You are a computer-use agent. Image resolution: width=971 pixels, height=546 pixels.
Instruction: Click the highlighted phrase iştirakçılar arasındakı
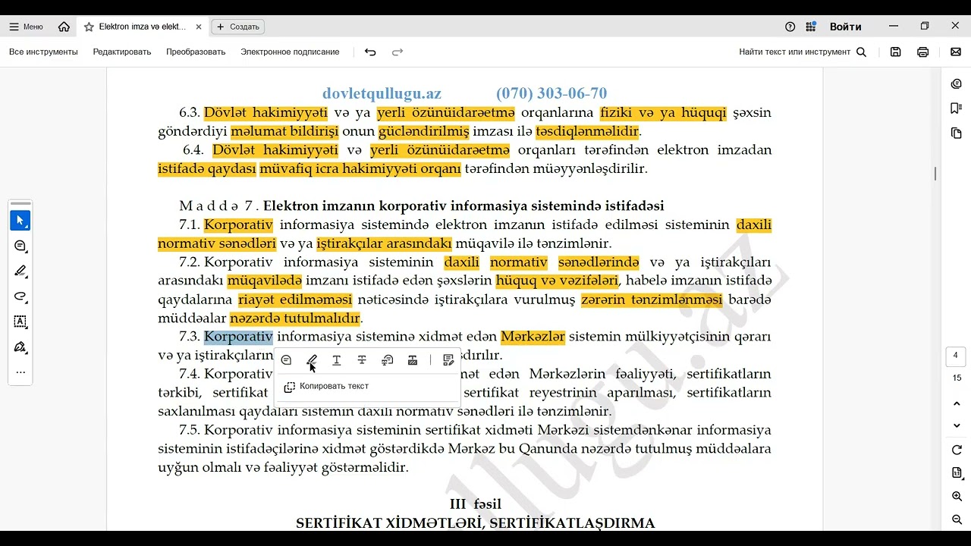click(x=384, y=243)
